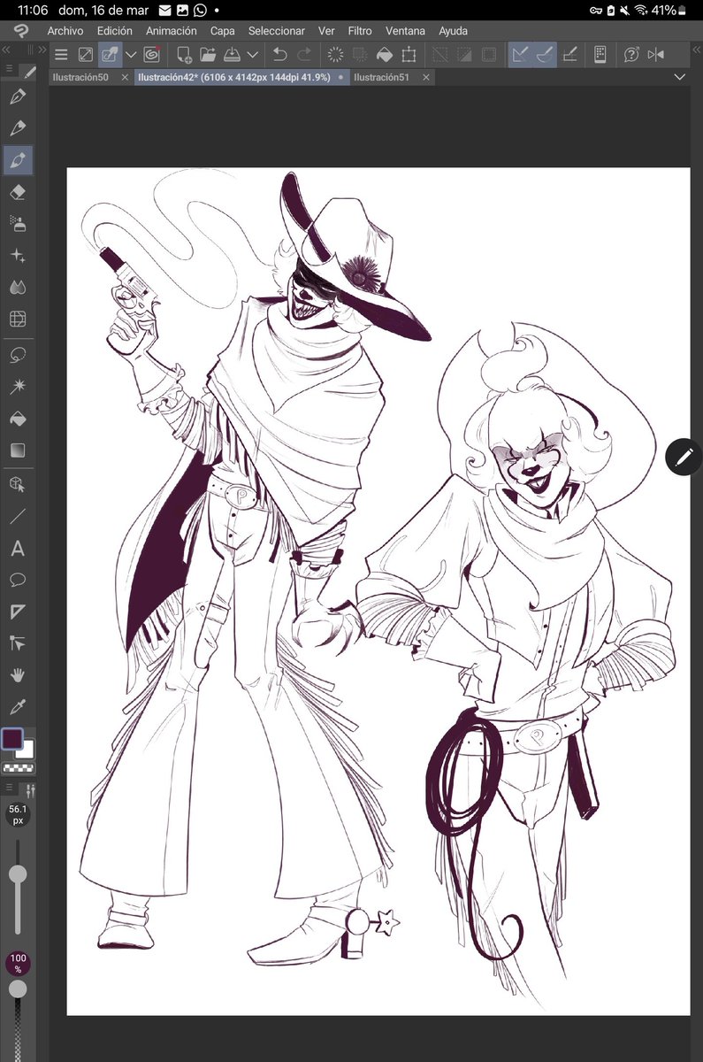Select the Text tool
This screenshot has height=1062, width=703.
(x=18, y=549)
